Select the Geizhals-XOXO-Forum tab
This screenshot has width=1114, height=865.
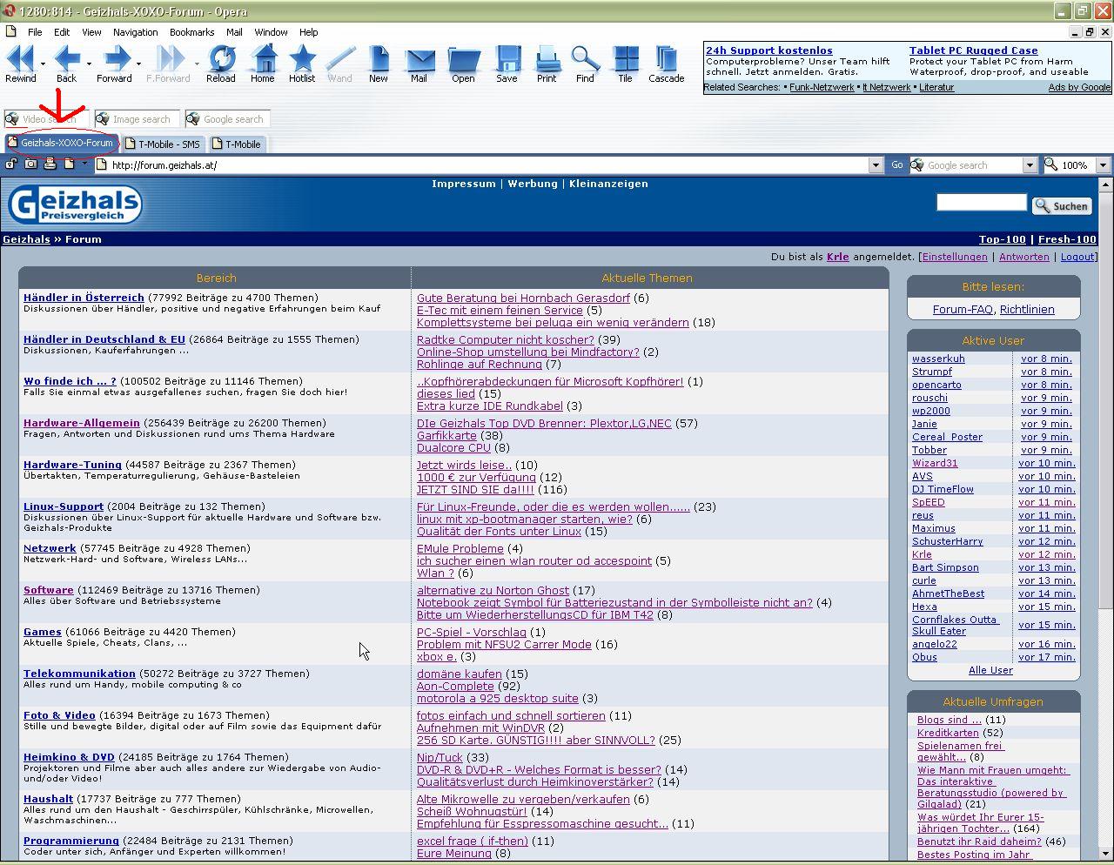[61, 143]
